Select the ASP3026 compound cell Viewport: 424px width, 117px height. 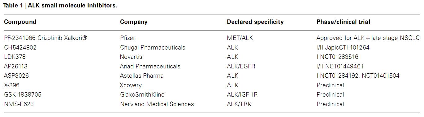click(x=16, y=76)
